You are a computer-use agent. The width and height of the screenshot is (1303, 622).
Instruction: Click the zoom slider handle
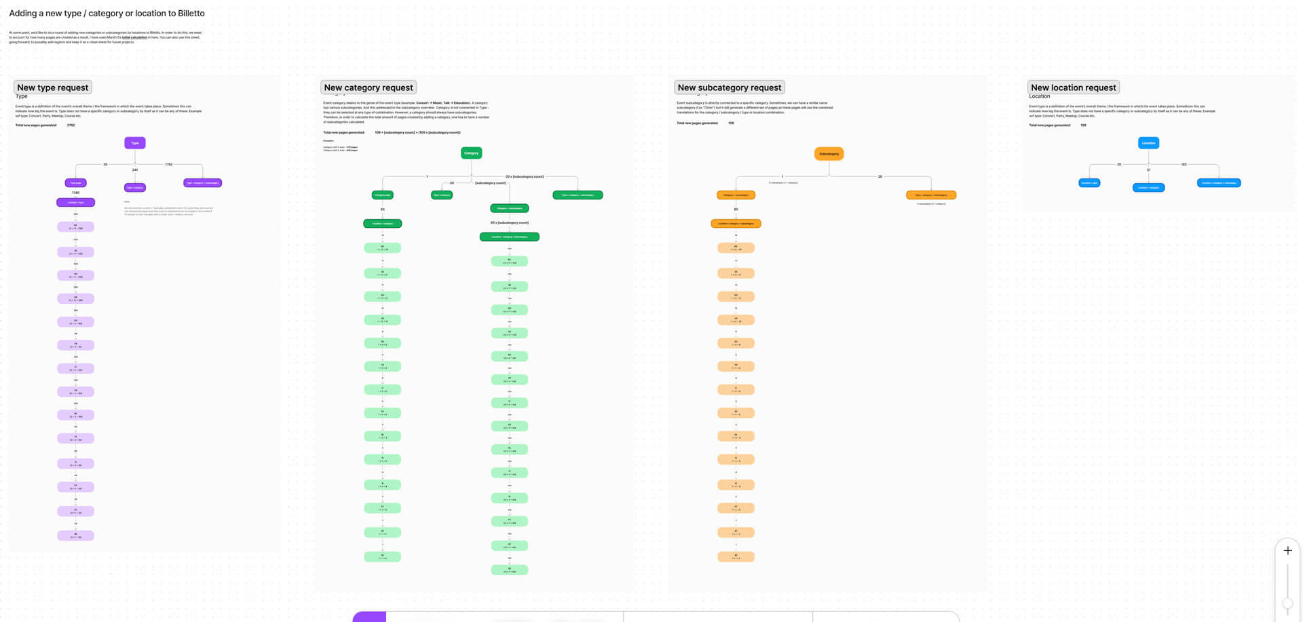click(x=1287, y=603)
